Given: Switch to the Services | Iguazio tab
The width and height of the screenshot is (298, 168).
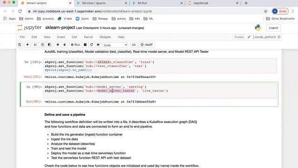Looking at the screenshot, I should coord(94,3).
